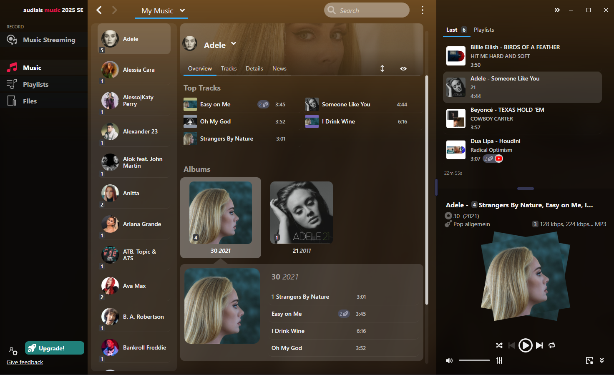Open the My Music dropdown
This screenshot has height=375, width=614.
tap(161, 11)
